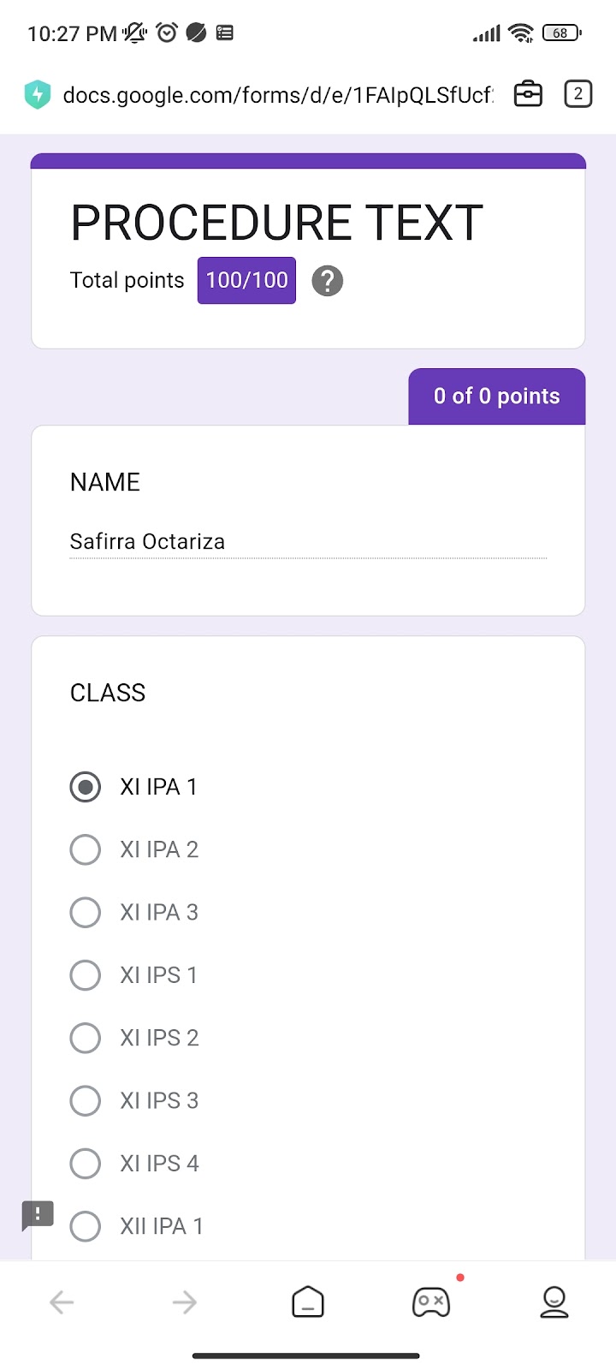Tap the total points help question icon
The width and height of the screenshot is (616, 1370).
327,281
